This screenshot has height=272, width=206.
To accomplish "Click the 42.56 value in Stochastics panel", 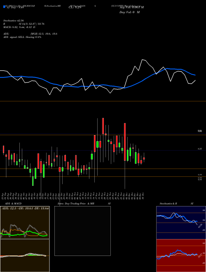I will (x=200, y=226).
